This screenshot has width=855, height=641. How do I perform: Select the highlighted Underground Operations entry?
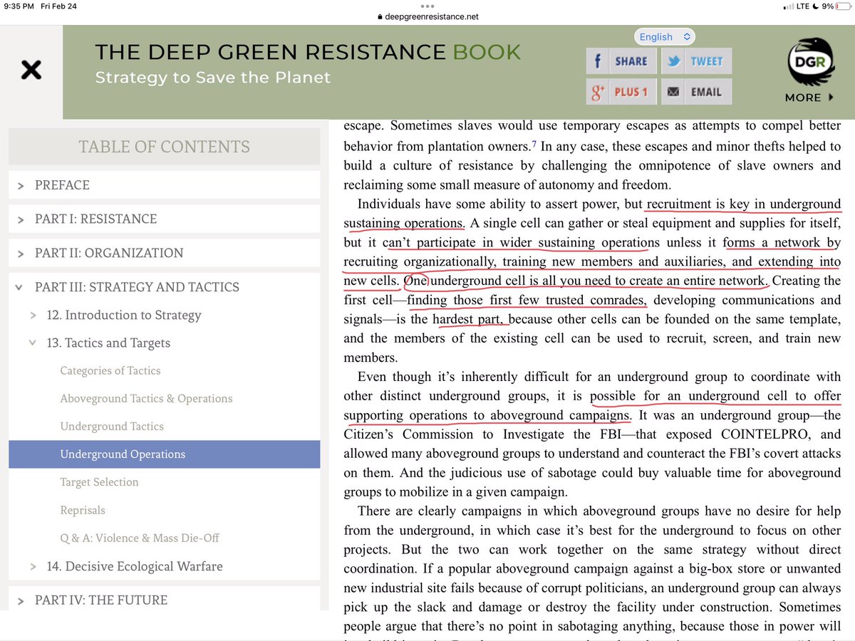tap(165, 454)
